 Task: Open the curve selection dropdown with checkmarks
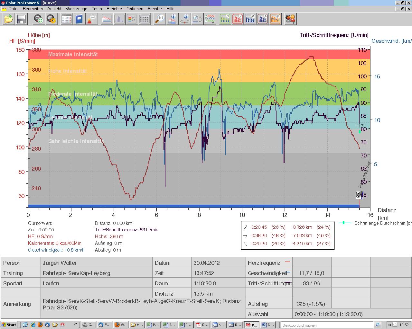(x=210, y=19)
